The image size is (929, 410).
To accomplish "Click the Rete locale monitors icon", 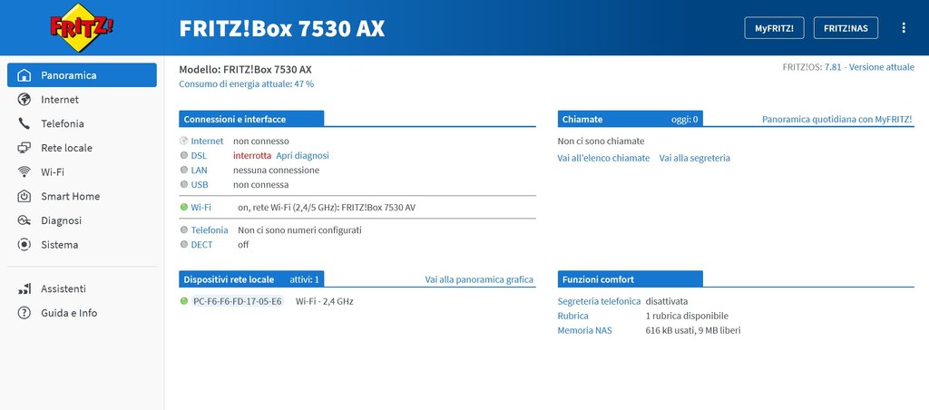I will pyautogui.click(x=24, y=148).
